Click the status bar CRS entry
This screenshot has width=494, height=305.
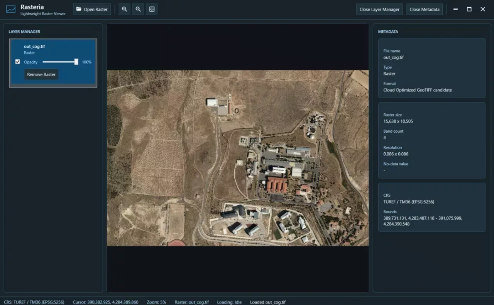coord(34,302)
